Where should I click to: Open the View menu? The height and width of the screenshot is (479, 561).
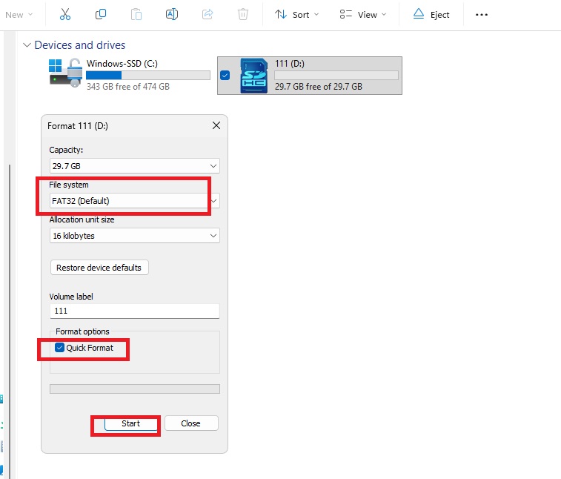pyautogui.click(x=361, y=15)
